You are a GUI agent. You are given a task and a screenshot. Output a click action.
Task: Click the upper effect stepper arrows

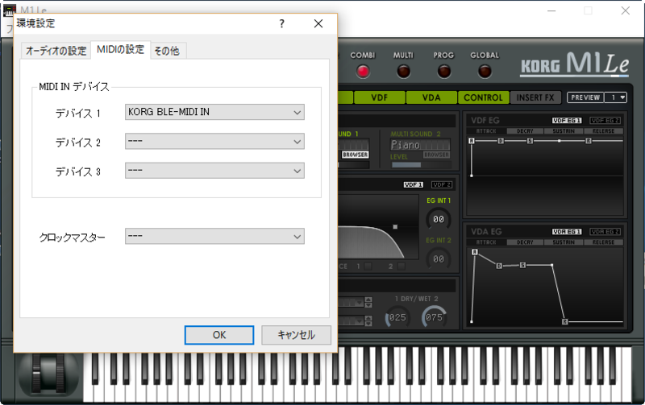(368, 302)
